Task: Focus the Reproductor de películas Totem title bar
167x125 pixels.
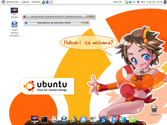Action: coord(57,23)
